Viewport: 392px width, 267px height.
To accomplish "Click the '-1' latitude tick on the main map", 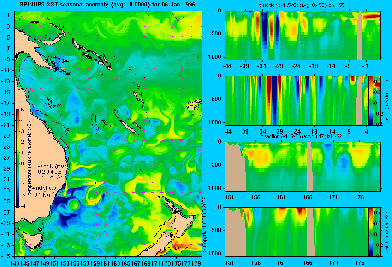I will [x=7, y=16].
